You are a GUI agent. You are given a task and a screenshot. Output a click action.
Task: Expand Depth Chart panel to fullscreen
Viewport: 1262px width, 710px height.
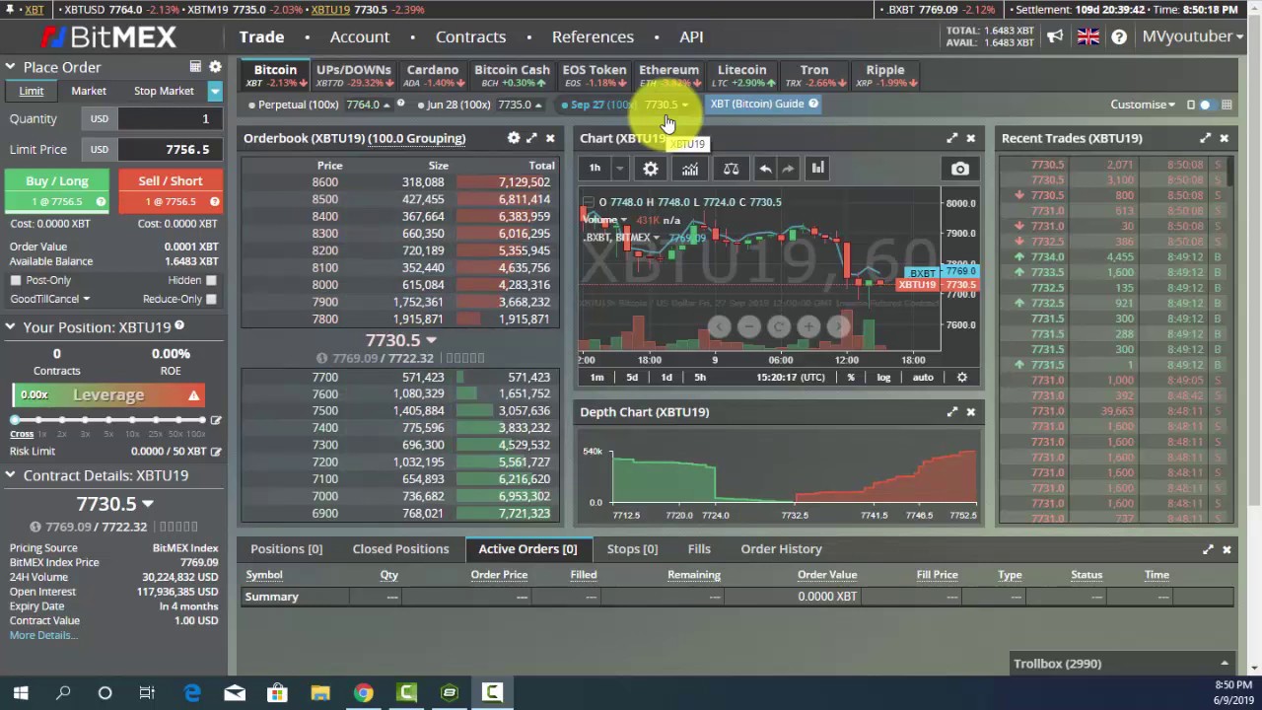point(952,411)
